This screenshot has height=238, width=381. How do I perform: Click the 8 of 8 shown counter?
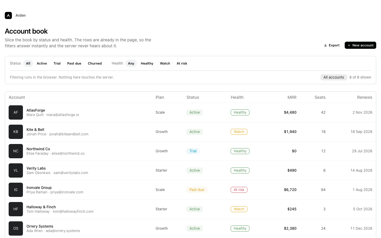tap(360, 77)
